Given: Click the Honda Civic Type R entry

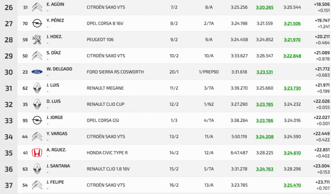Looking at the screenshot, I should coord(107,153).
